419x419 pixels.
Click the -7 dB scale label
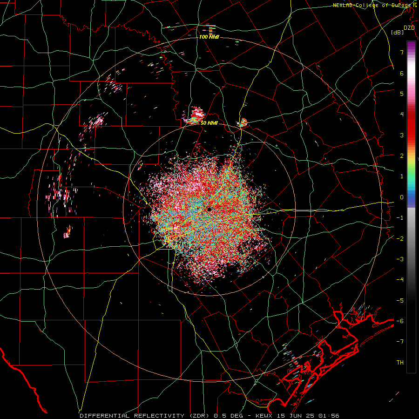point(400,342)
